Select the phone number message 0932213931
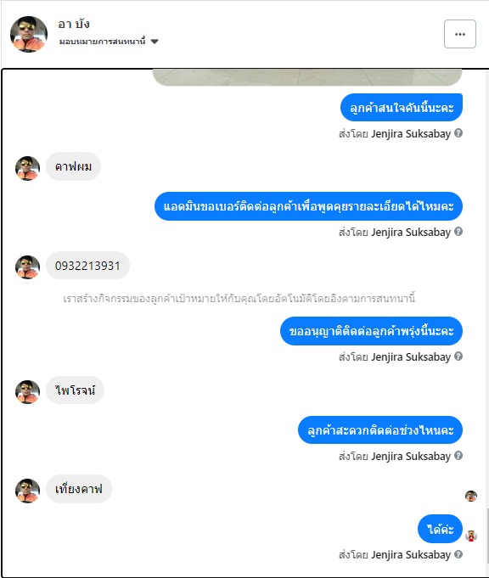Image resolution: width=489 pixels, height=578 pixels. pos(87,266)
